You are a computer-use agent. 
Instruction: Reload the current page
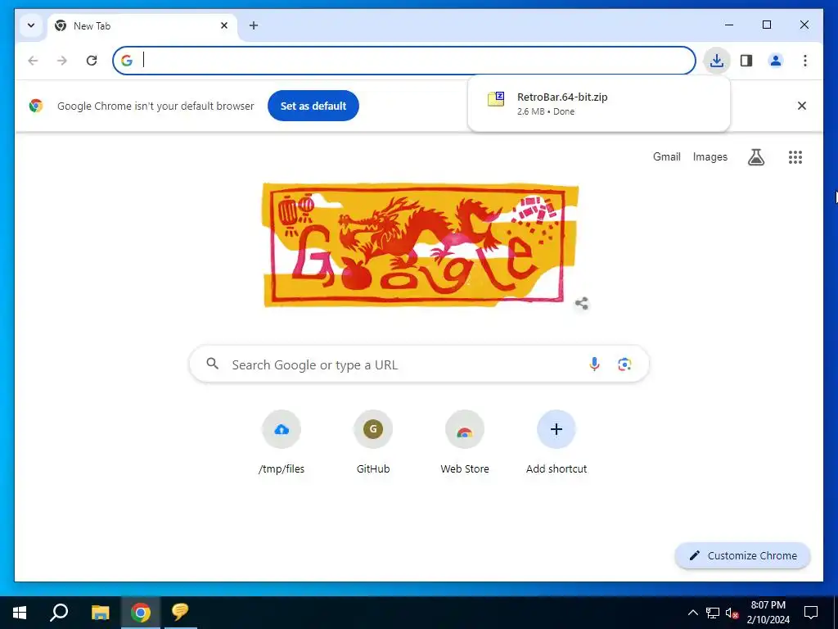point(92,61)
